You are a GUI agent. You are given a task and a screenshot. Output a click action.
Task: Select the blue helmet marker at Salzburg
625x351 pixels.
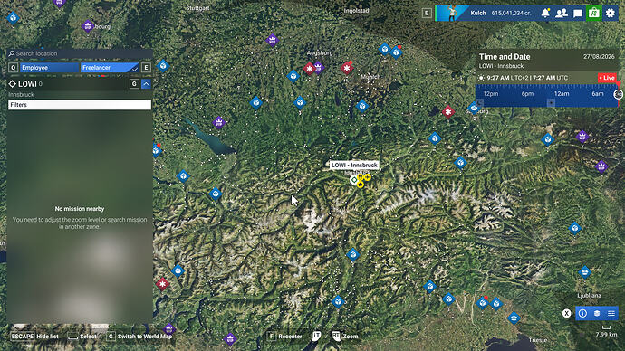click(474, 108)
